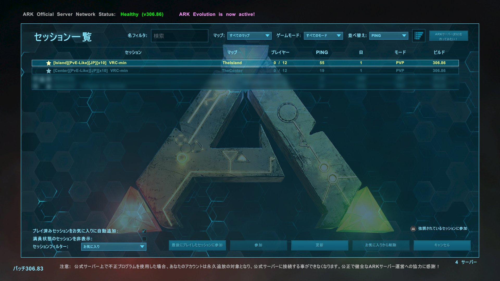500x281 pixels.
Task: Click the highlighted-session join menu icon
Action: click(x=413, y=229)
